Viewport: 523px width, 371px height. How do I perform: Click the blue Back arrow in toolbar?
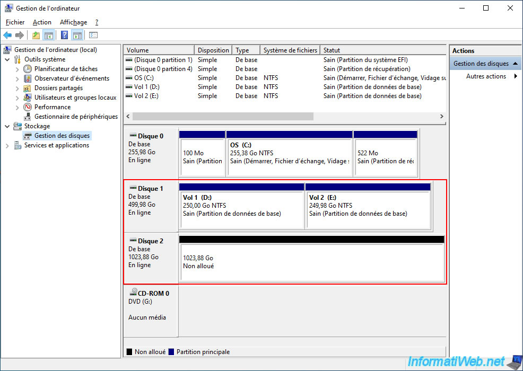coord(7,36)
